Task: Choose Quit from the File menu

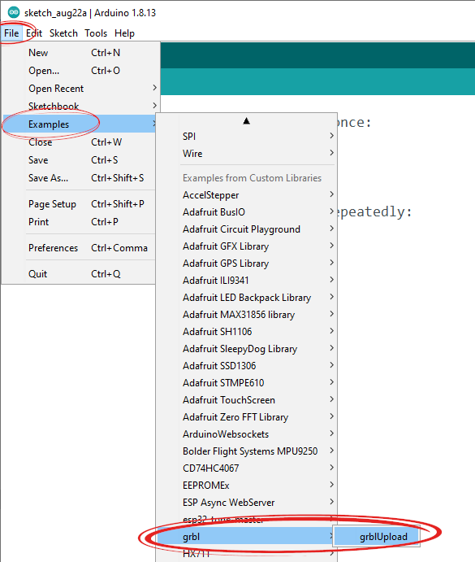Action: pyautogui.click(x=80, y=274)
